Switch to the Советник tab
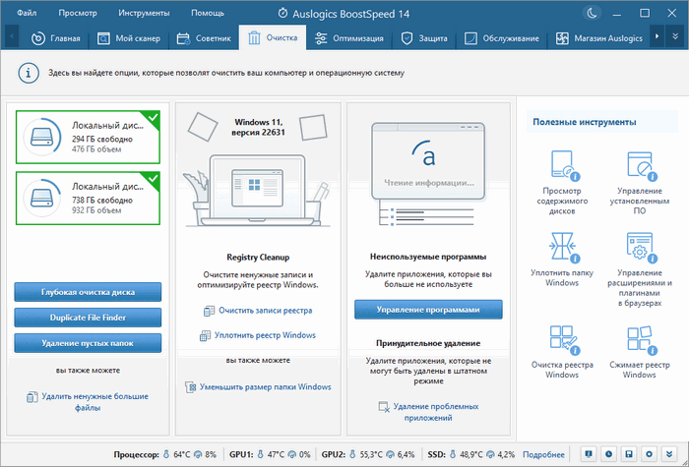689x467 pixels. 204,38
